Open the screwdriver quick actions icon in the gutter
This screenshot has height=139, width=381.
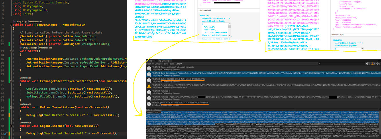[6, 134]
